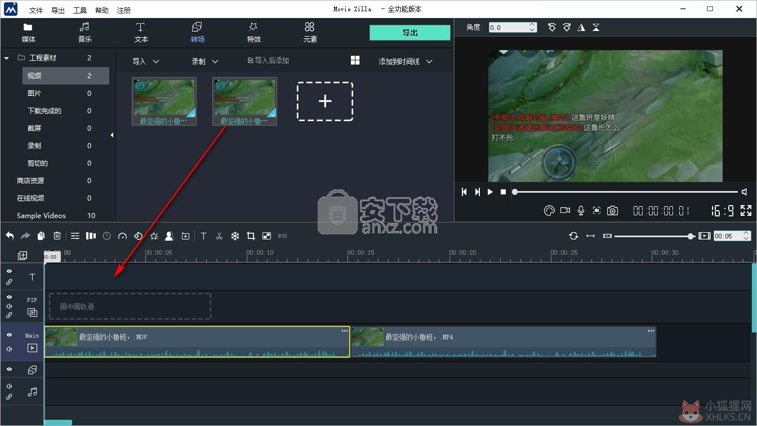Open the color palette icon under preview
The width and height of the screenshot is (757, 426).
click(549, 210)
